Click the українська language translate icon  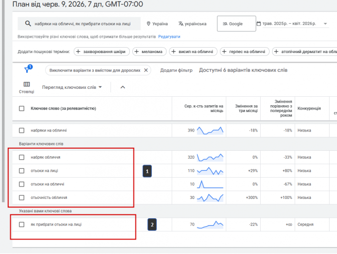click(x=181, y=24)
